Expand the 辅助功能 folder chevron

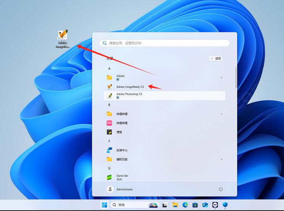tap(221, 159)
